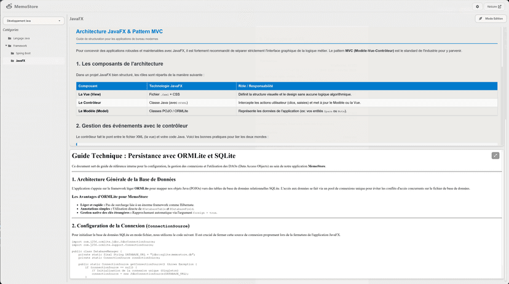This screenshot has width=509, height=284.
Task: Click the MemoStore robot logo
Action: click(9, 6)
